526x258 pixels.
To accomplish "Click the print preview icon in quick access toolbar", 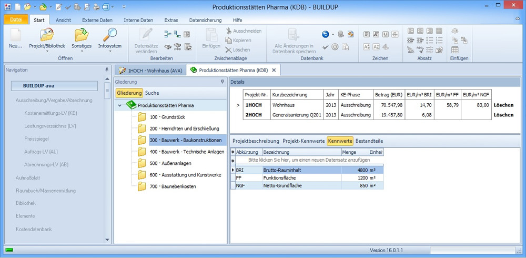I will [x=87, y=6].
